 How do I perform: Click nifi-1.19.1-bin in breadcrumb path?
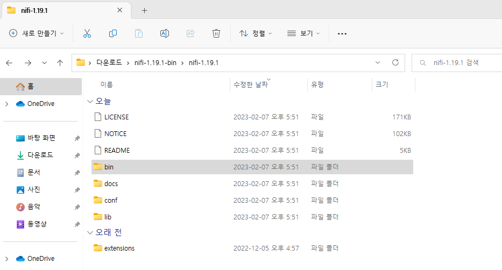point(155,63)
